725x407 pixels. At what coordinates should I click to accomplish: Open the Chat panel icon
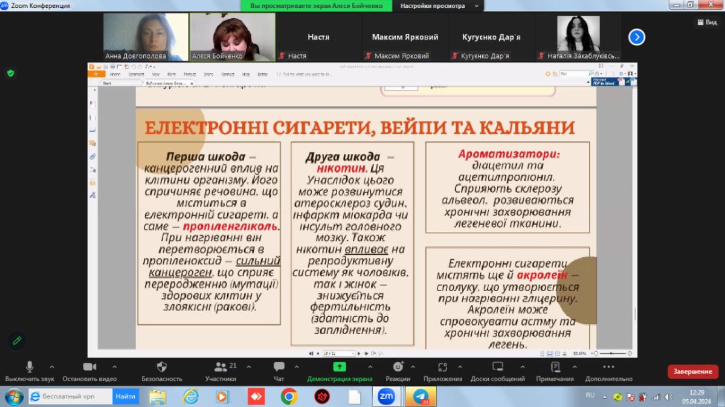tap(279, 367)
